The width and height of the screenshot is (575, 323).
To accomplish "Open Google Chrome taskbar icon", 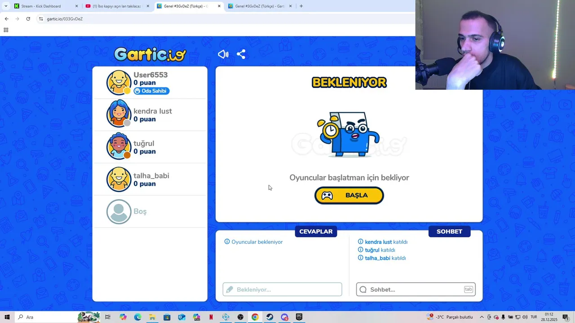I will click(255, 317).
